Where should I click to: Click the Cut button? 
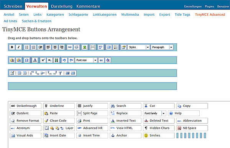(x=159, y=106)
